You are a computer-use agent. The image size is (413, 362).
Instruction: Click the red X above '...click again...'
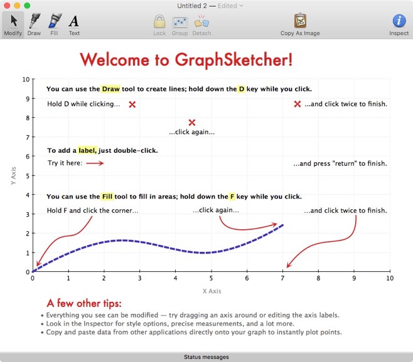pyautogui.click(x=192, y=122)
